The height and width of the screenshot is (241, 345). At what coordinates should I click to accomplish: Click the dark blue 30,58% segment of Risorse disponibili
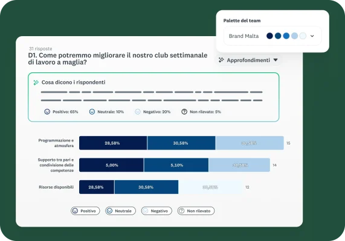[x=146, y=187]
